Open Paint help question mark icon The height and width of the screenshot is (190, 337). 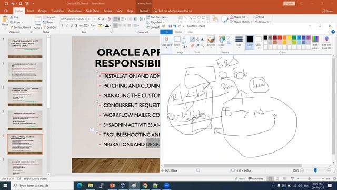[333, 32]
